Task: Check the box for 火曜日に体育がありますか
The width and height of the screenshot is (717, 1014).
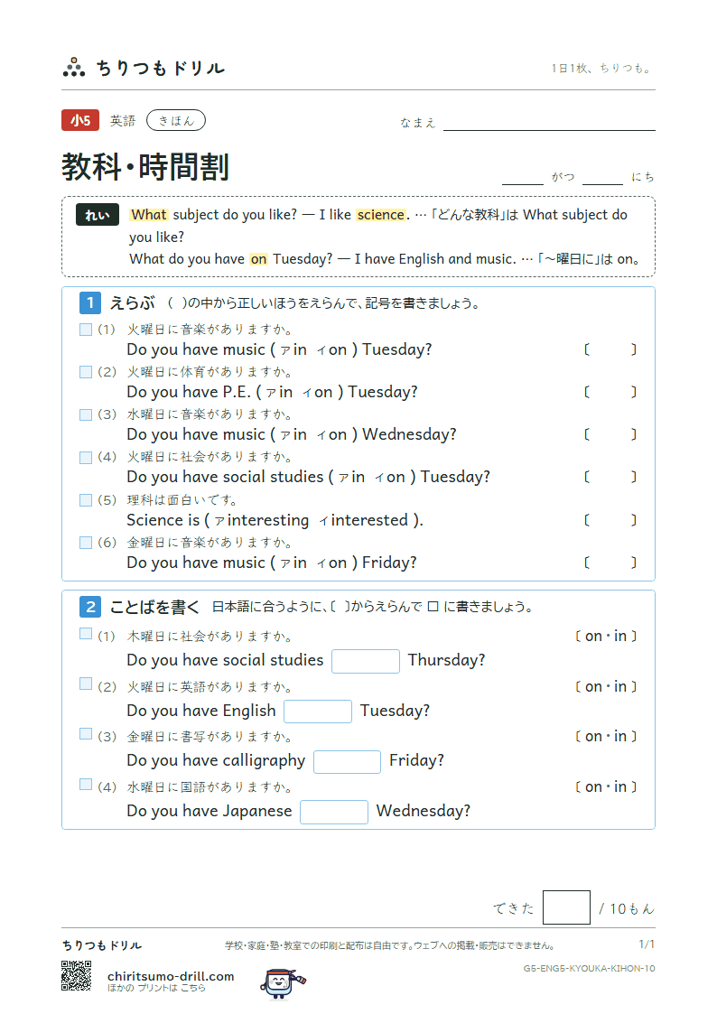Action: 86,372
